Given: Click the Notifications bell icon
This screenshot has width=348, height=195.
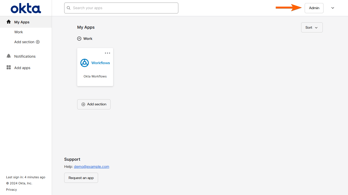Looking at the screenshot, I should (9, 56).
